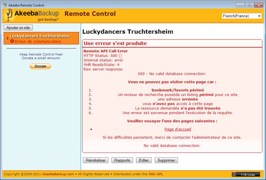Click the Akeeba Backup logo icon

(x=9, y=15)
